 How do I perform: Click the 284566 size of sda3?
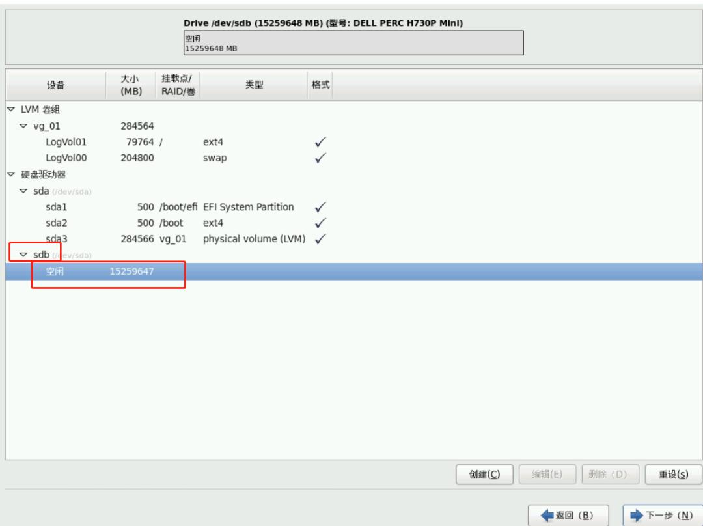137,238
